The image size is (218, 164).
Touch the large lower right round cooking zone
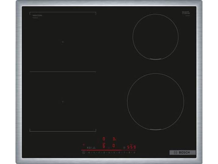click(x=156, y=102)
